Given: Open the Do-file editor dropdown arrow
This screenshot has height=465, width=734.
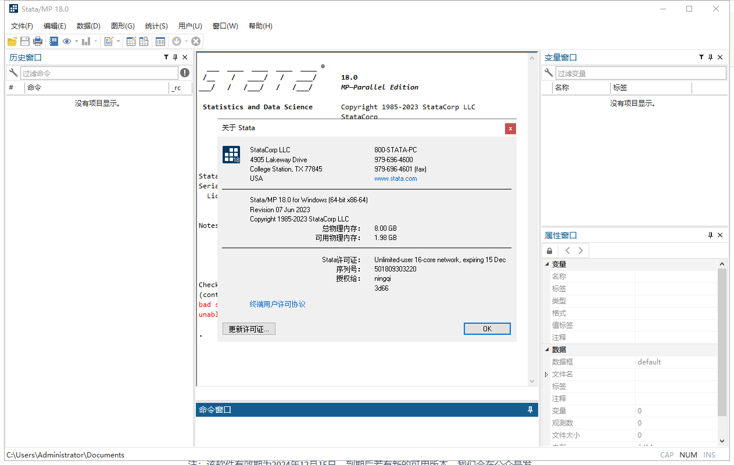Looking at the screenshot, I should click(x=119, y=41).
